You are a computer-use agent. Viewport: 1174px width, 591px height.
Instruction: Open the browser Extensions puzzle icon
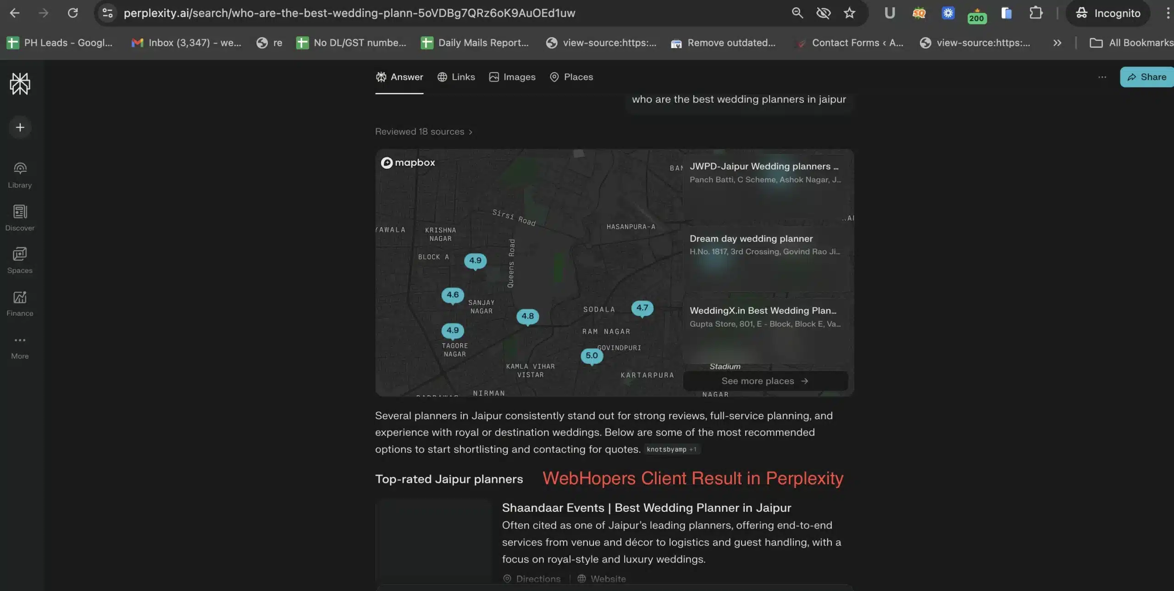[x=1036, y=13]
